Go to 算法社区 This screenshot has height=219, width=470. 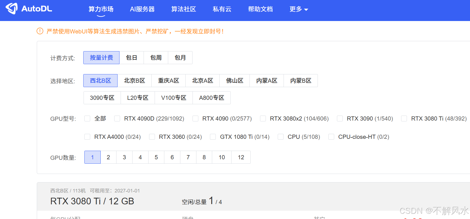pos(184,9)
